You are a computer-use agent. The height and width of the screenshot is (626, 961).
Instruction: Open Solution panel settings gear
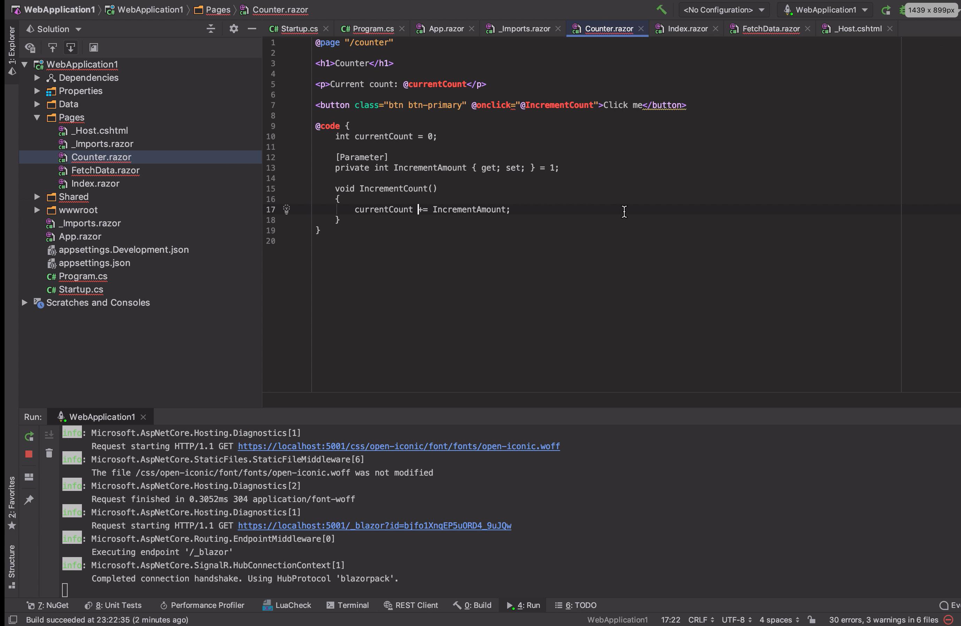(x=234, y=29)
